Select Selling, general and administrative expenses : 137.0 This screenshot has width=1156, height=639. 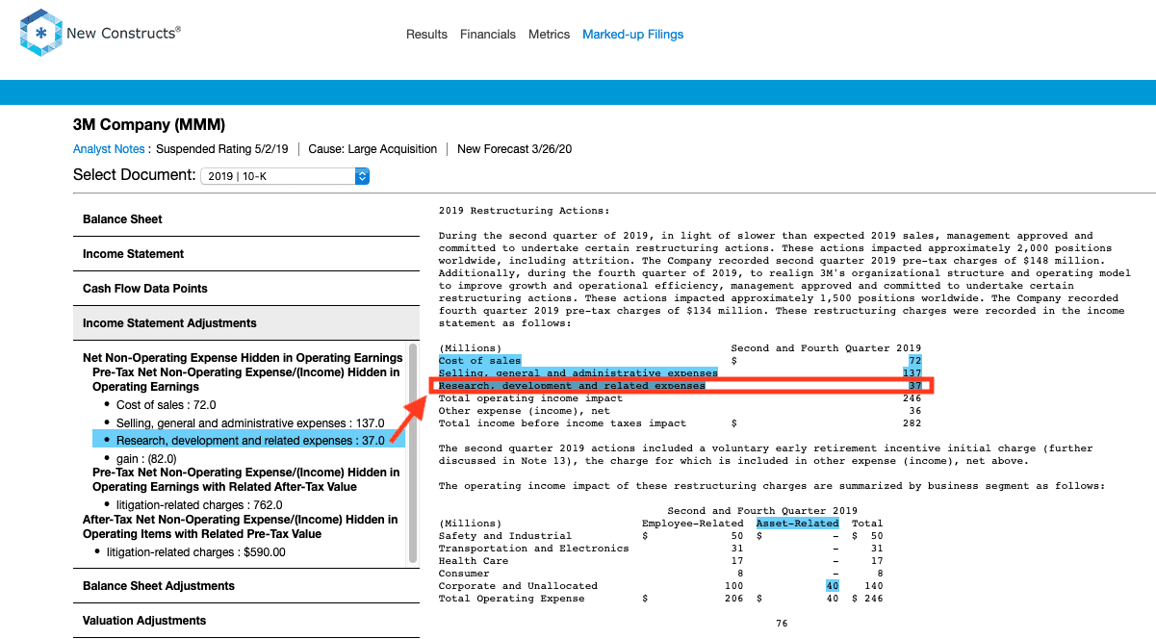(x=250, y=422)
